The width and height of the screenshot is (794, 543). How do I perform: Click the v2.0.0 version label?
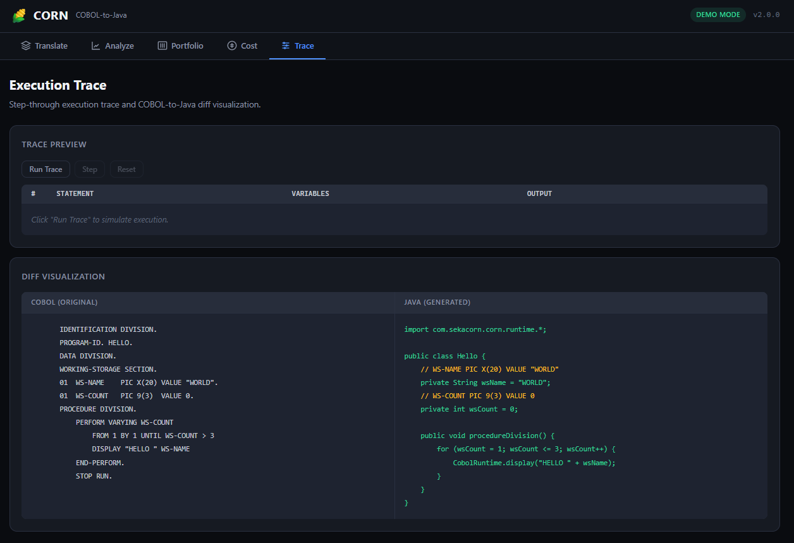766,15
